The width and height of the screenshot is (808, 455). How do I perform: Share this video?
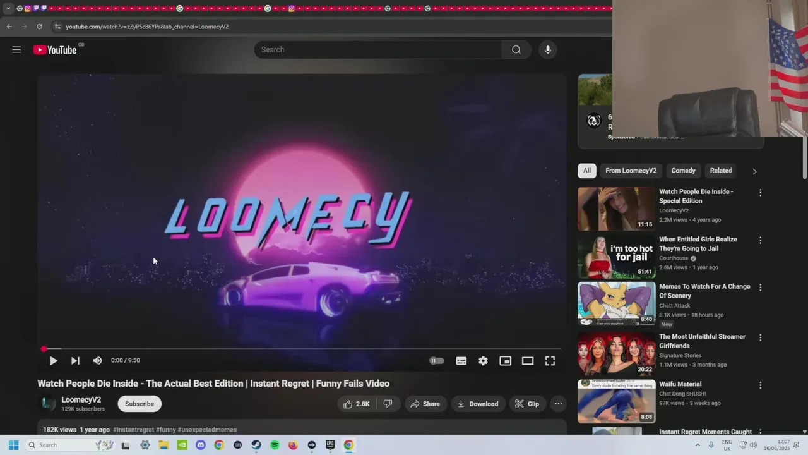pyautogui.click(x=425, y=404)
